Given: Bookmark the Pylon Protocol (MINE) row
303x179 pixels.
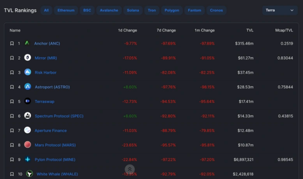Looking at the screenshot, I should click(x=12, y=160).
